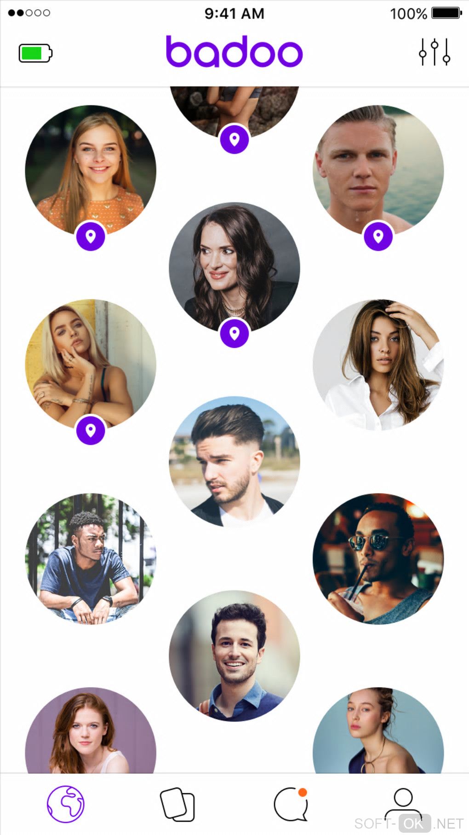This screenshot has width=469, height=835.
Task: View the man with sunglasses drinking through straw
Action: (378, 559)
